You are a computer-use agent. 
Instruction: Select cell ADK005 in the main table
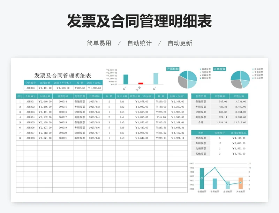coord(30,122)
